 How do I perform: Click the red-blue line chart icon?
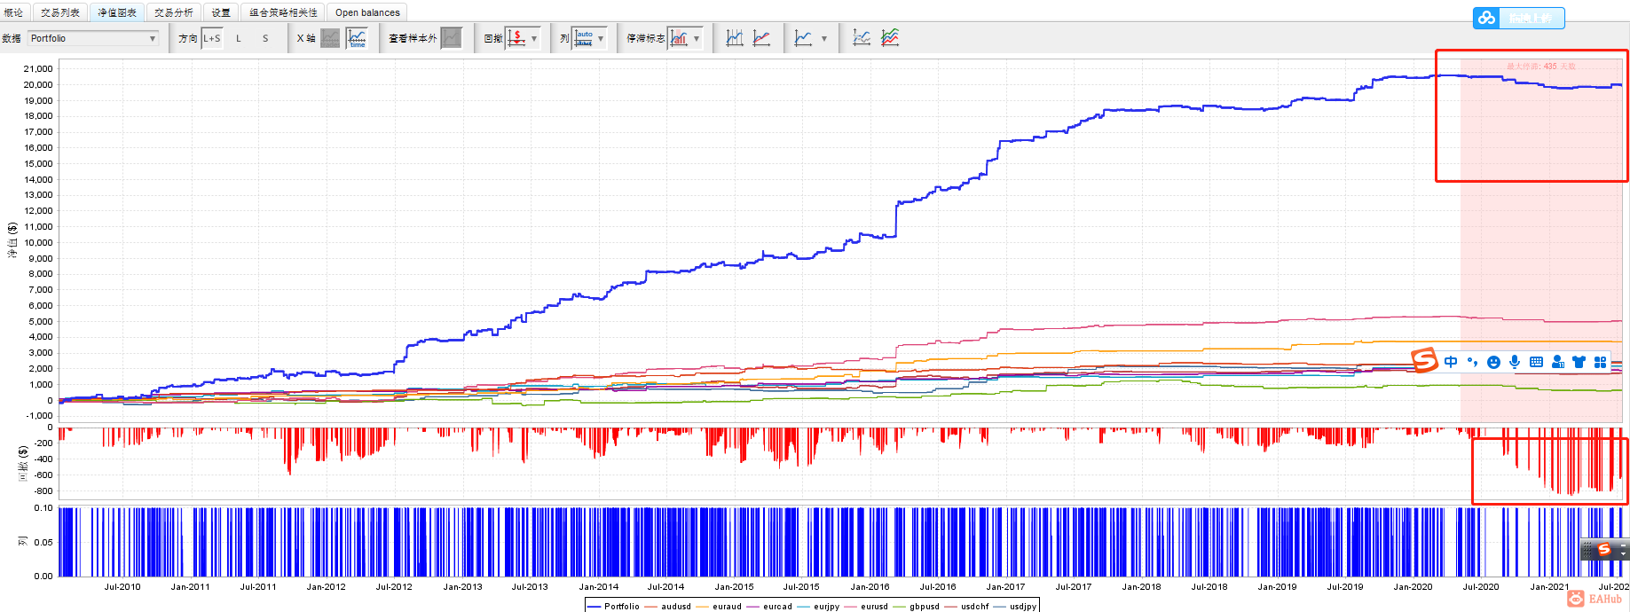[x=761, y=38]
